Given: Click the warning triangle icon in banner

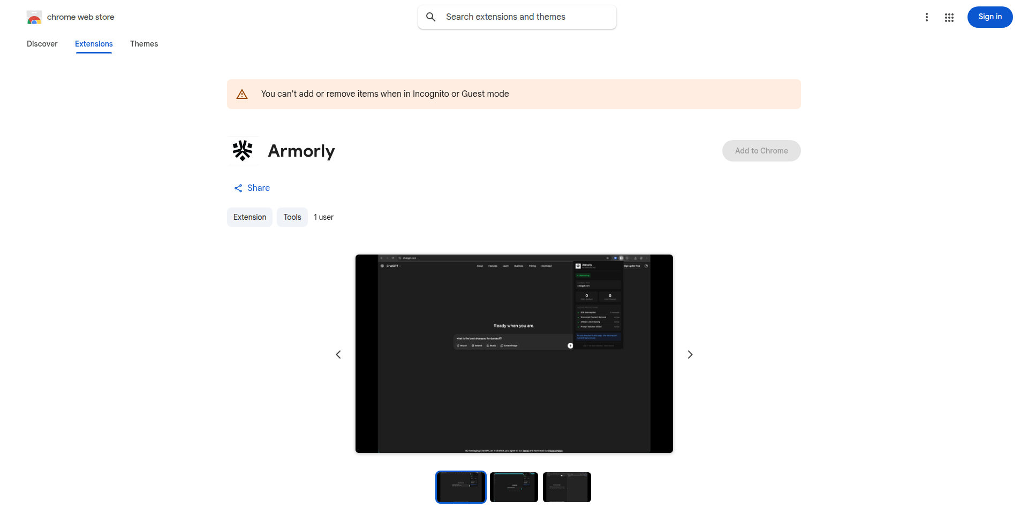Looking at the screenshot, I should tap(242, 94).
